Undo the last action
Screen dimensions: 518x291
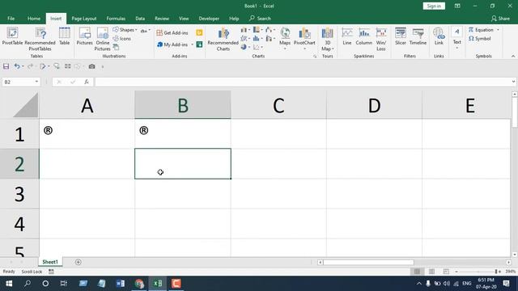pyautogui.click(x=17, y=66)
